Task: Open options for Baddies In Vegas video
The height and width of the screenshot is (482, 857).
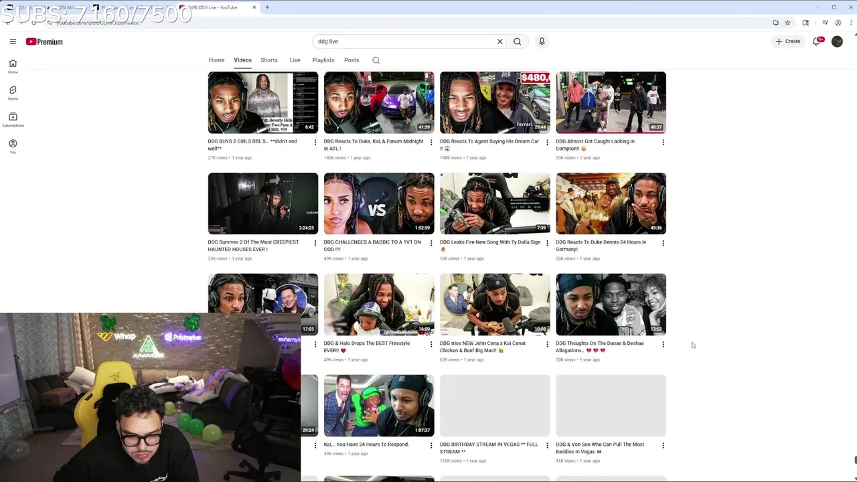Action: pyautogui.click(x=663, y=445)
